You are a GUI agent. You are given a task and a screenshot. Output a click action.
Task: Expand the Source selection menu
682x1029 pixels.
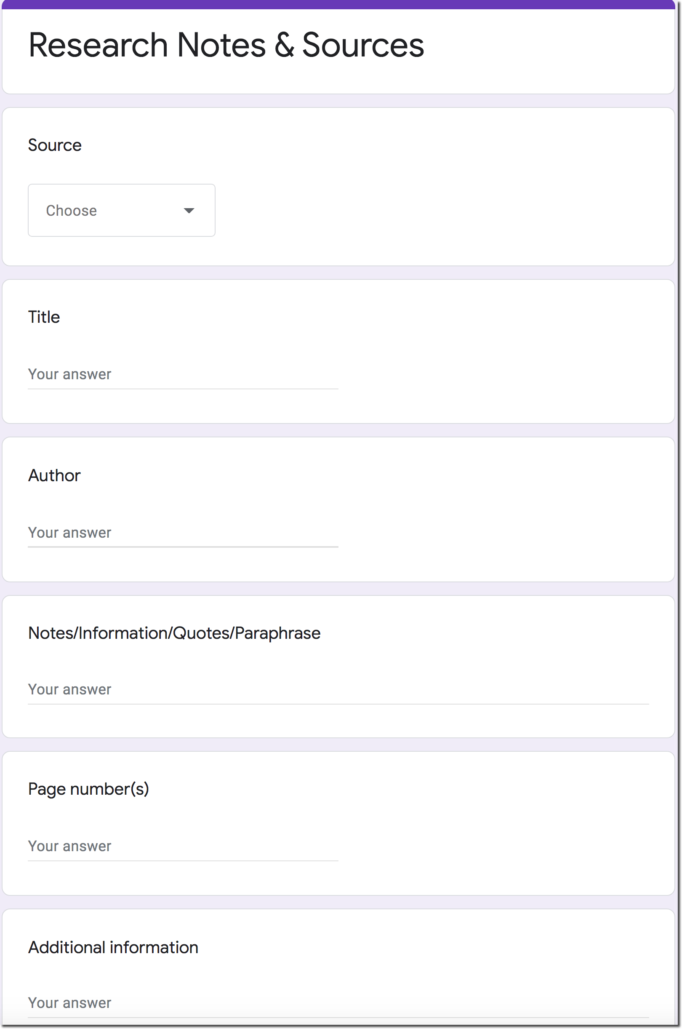coord(121,210)
